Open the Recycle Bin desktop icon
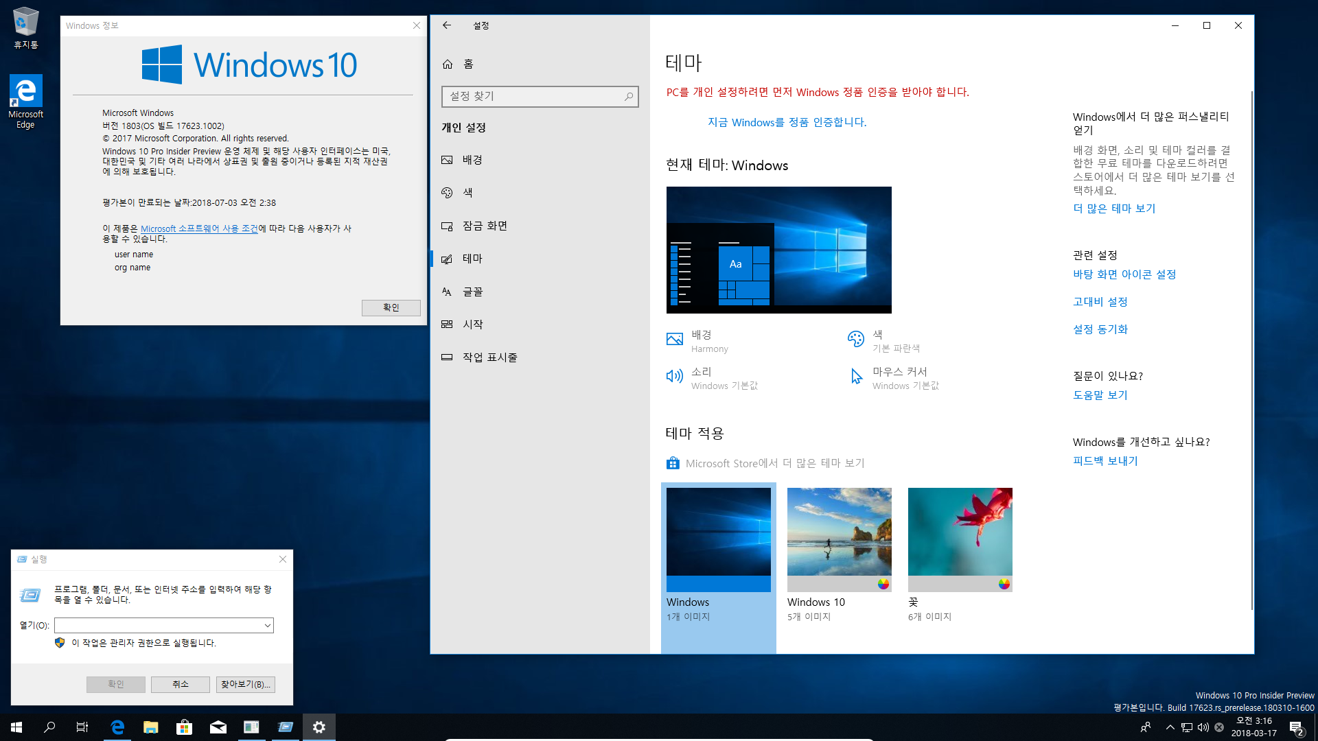 (25, 28)
